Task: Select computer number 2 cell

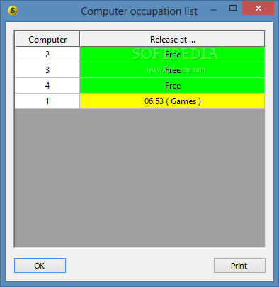Action: [47, 55]
